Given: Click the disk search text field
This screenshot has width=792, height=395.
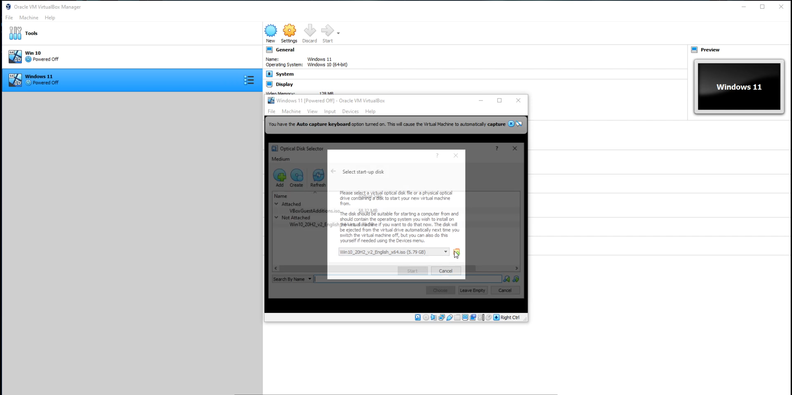Looking at the screenshot, I should coord(408,279).
